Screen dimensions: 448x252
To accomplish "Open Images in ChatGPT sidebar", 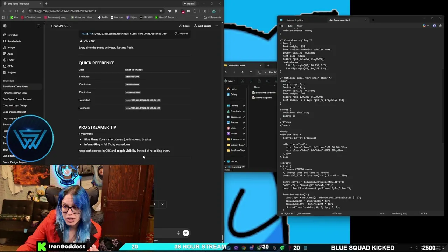I will pyautogui.click(x=11, y=47).
